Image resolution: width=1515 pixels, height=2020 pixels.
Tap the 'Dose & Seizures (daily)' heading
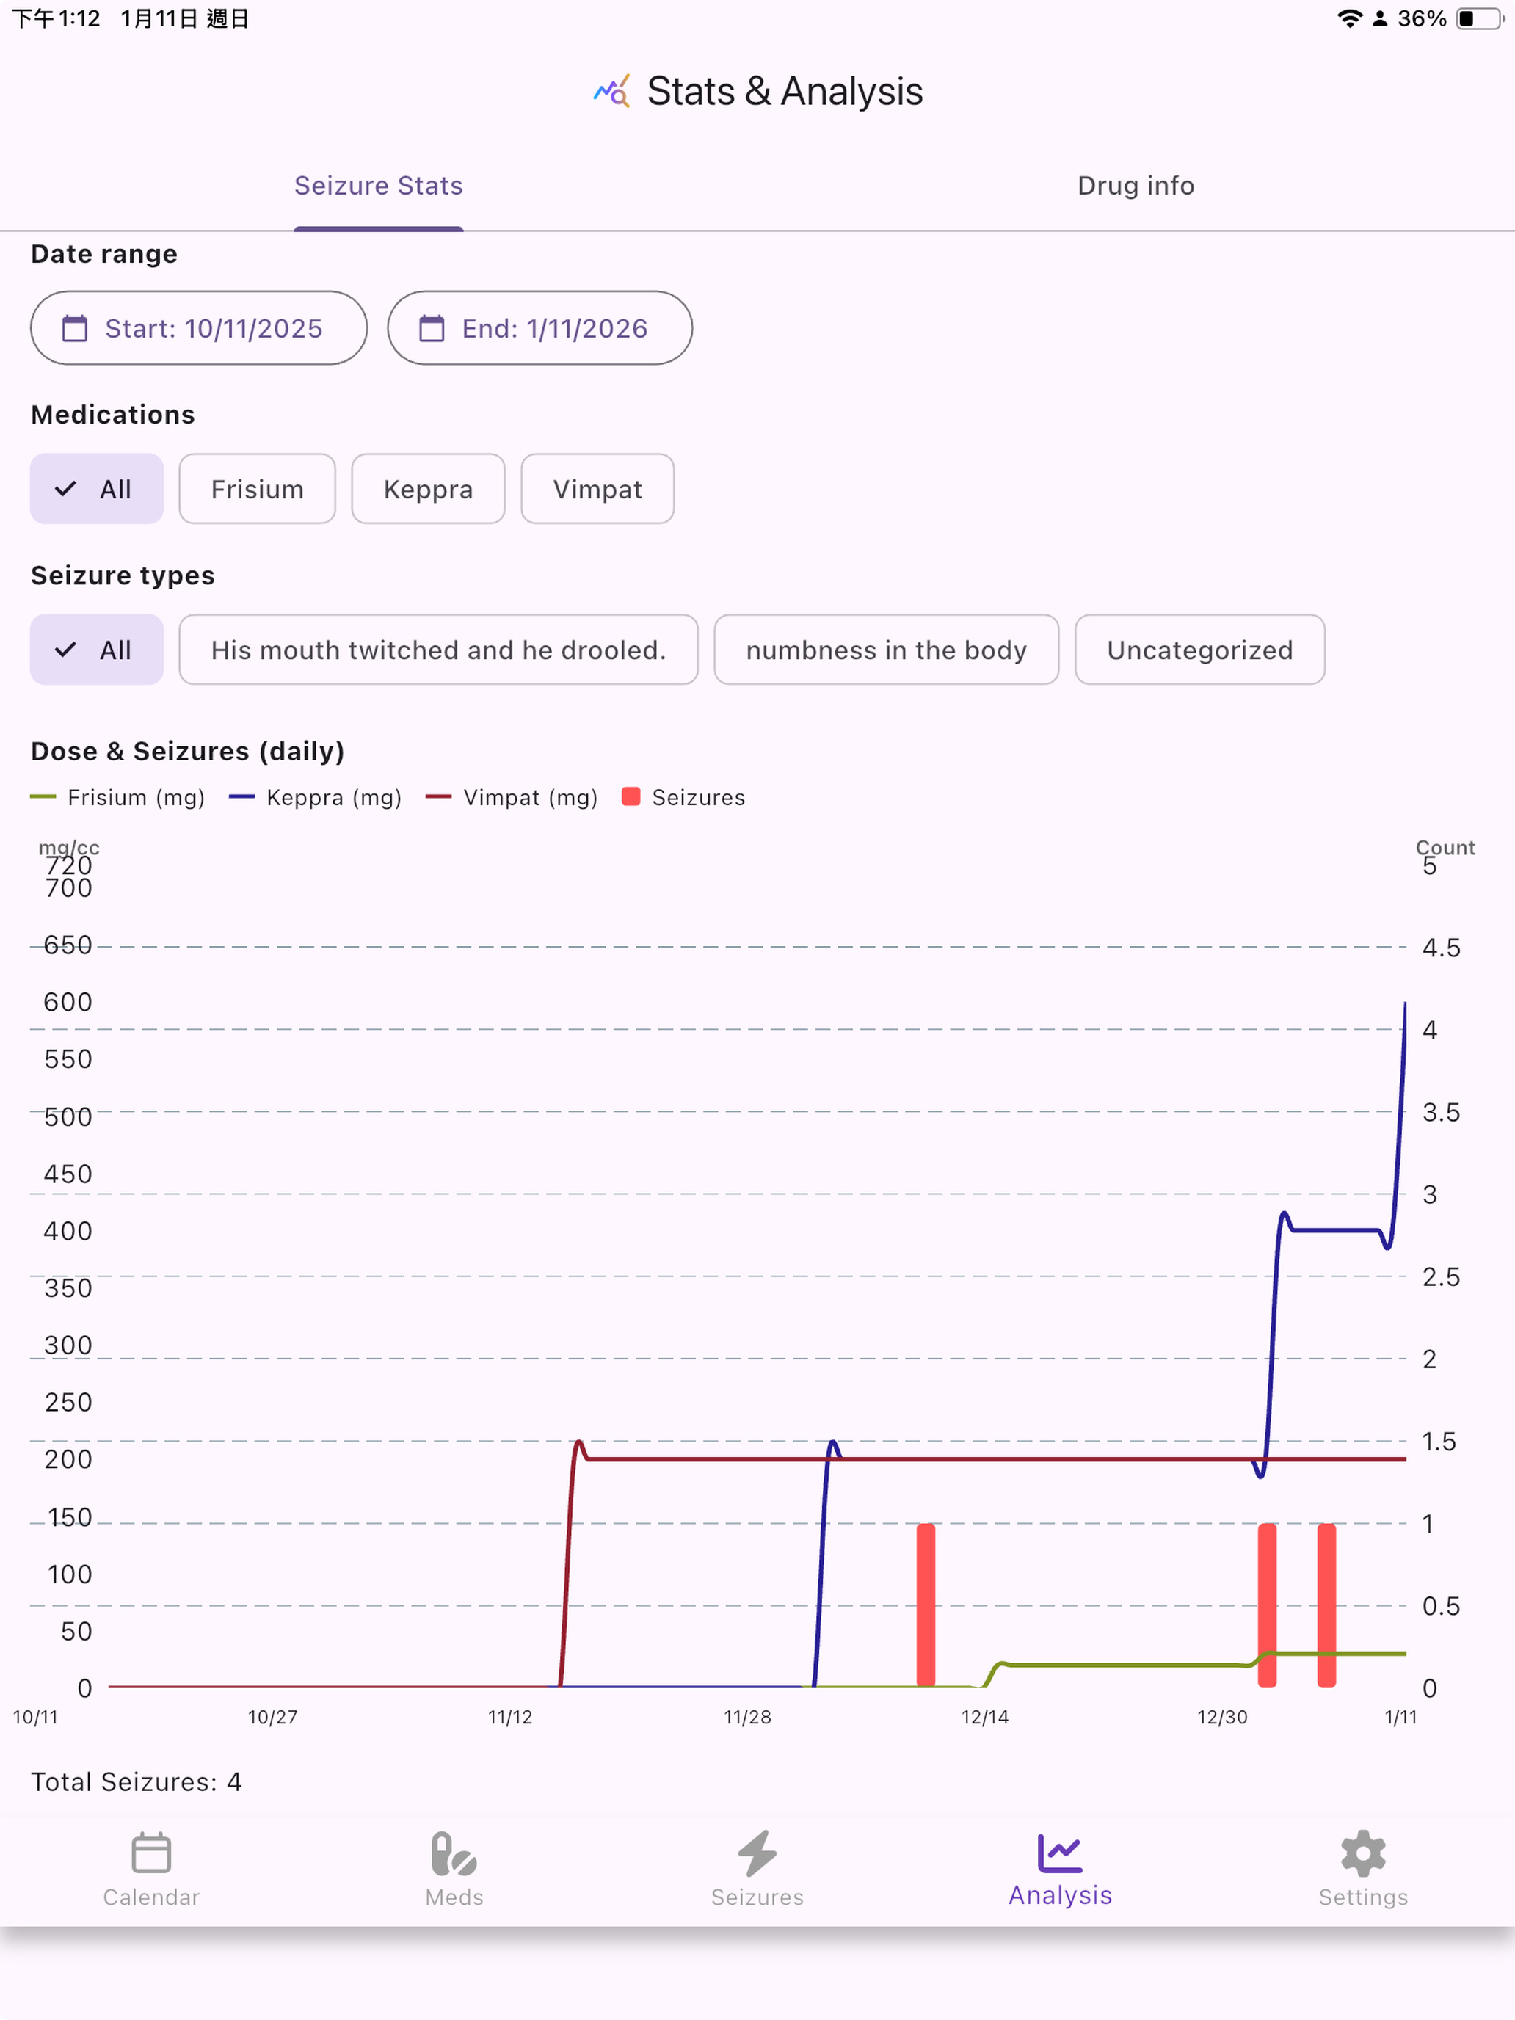pyautogui.click(x=187, y=751)
